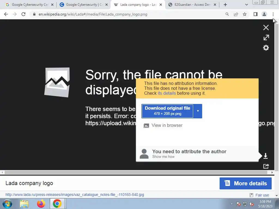Close the Wikipedia media viewer
This screenshot has width=279, height=209.
point(266,27)
